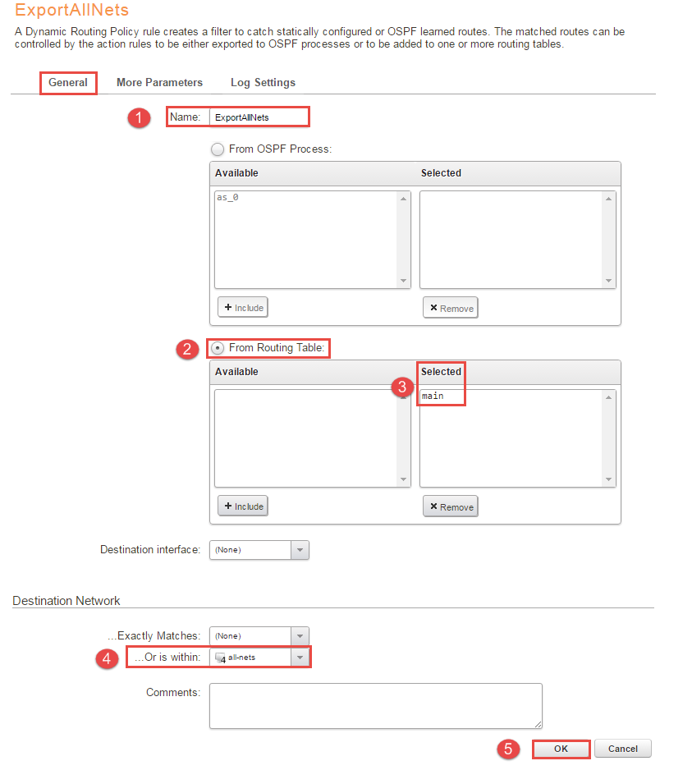Click Include button under OSPF Process lists
692x770 pixels.
tap(243, 308)
